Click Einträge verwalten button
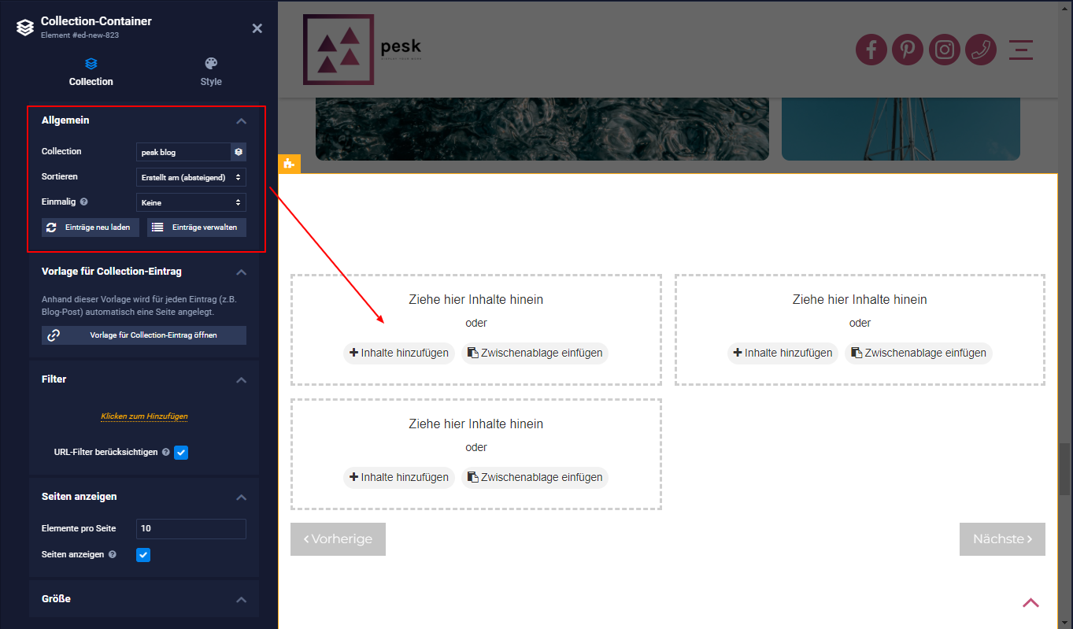The width and height of the screenshot is (1073, 629). pyautogui.click(x=197, y=228)
